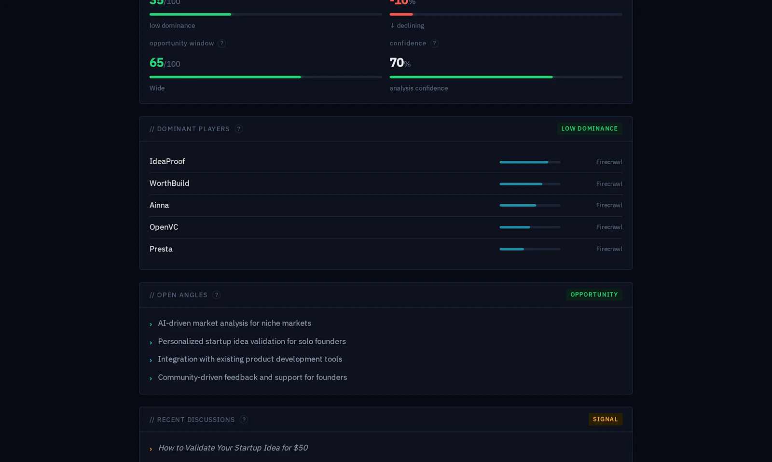
Task: Select the Ainna player name
Action: tap(159, 205)
